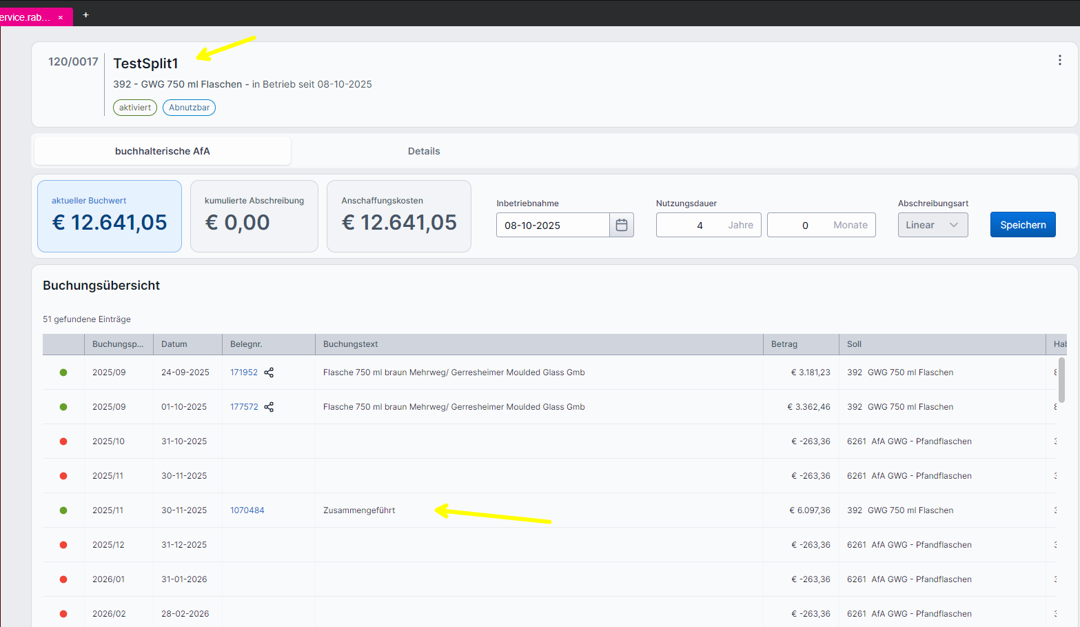Click share icon next to receipt 171952
1080x627 pixels.
pos(269,372)
